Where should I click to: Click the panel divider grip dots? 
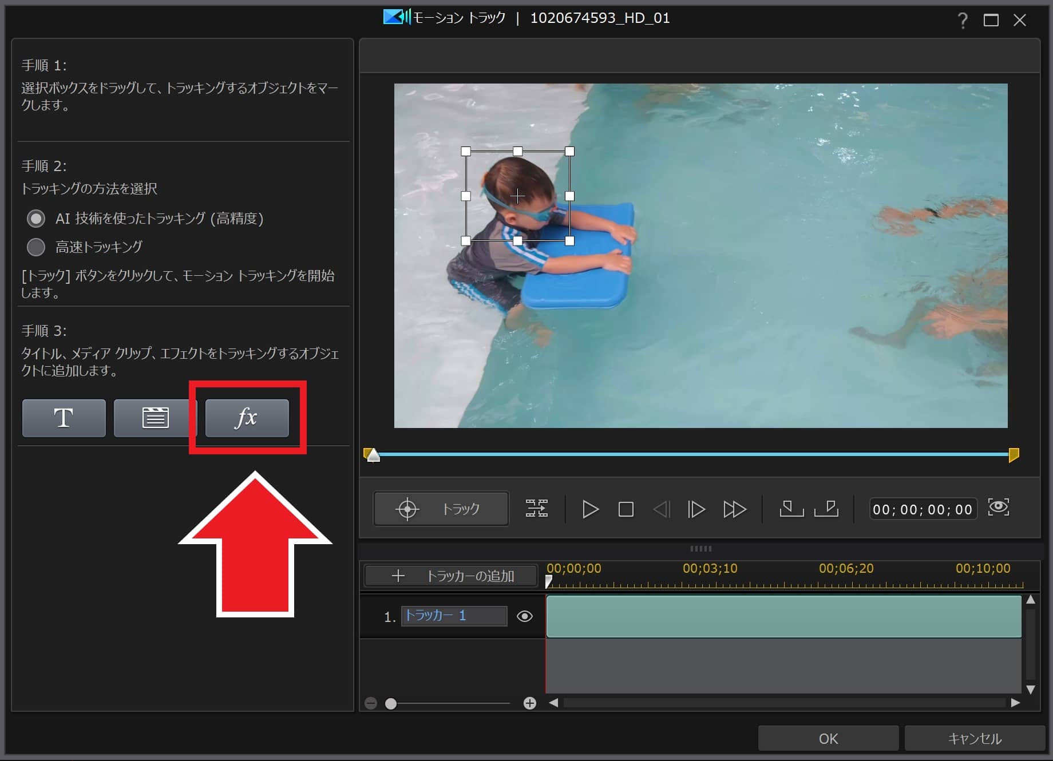pos(700,548)
